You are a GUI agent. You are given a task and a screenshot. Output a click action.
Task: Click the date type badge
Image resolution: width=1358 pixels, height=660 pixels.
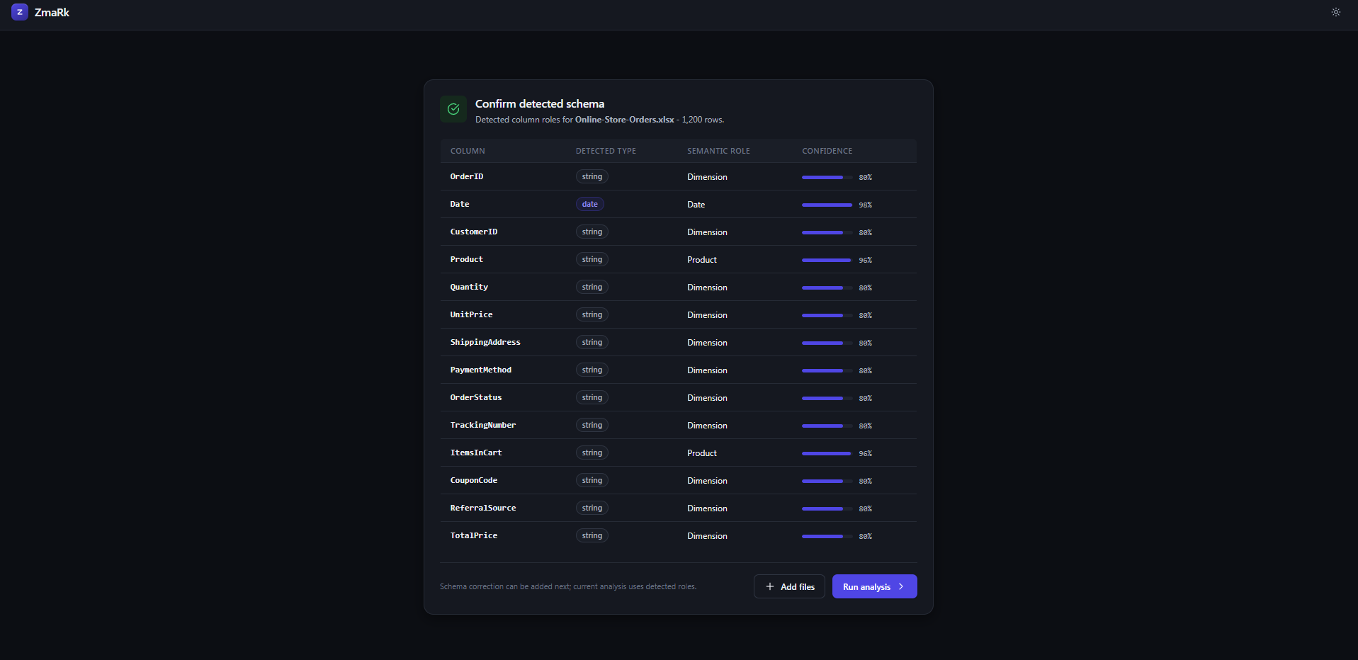point(590,204)
